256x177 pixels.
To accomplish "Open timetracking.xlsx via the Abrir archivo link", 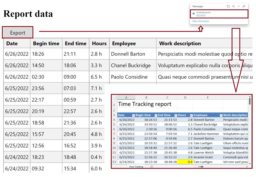I will click(x=201, y=15).
